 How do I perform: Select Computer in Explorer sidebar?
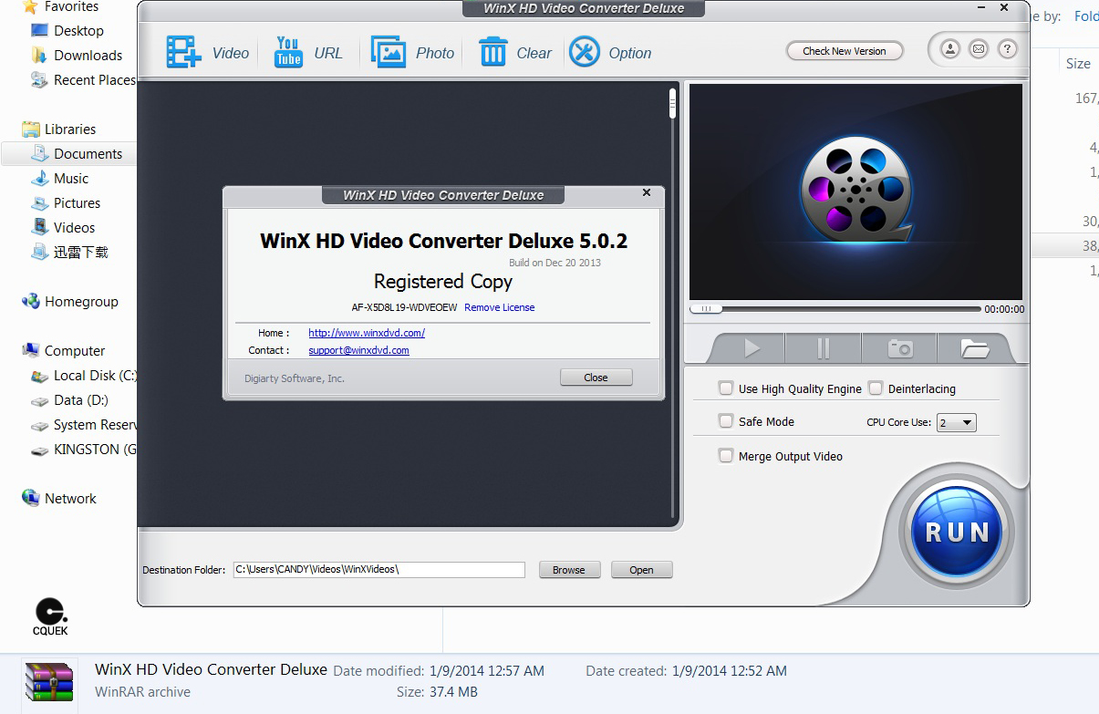pos(64,350)
